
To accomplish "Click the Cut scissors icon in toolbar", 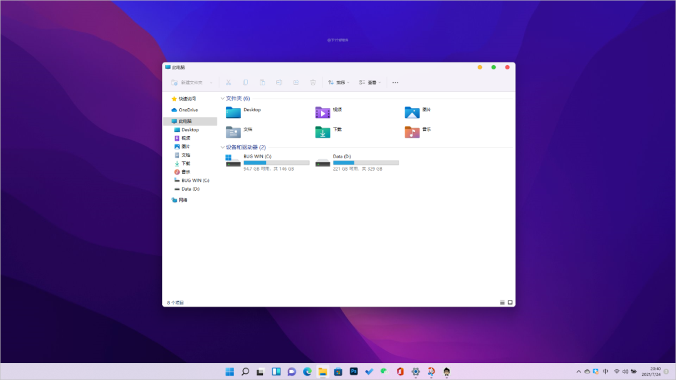I will click(228, 82).
